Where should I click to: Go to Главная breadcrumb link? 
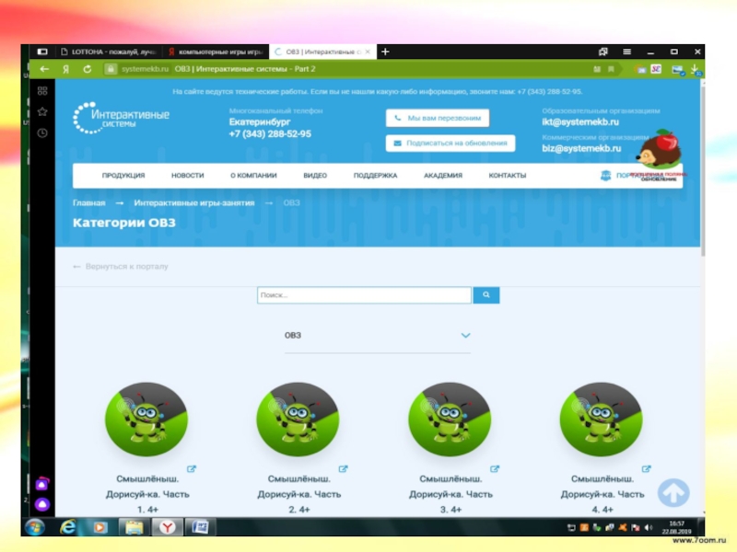[88, 202]
